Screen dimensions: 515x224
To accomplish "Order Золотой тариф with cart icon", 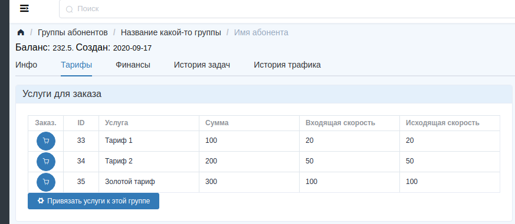I will (46, 182).
